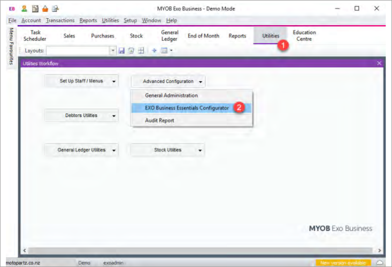Click the cloud icon in status bar
Image resolution: width=392 pixels, height=267 pixels.
tap(380, 263)
